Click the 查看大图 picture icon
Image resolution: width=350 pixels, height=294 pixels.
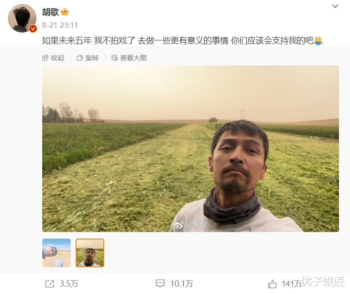pyautogui.click(x=114, y=58)
